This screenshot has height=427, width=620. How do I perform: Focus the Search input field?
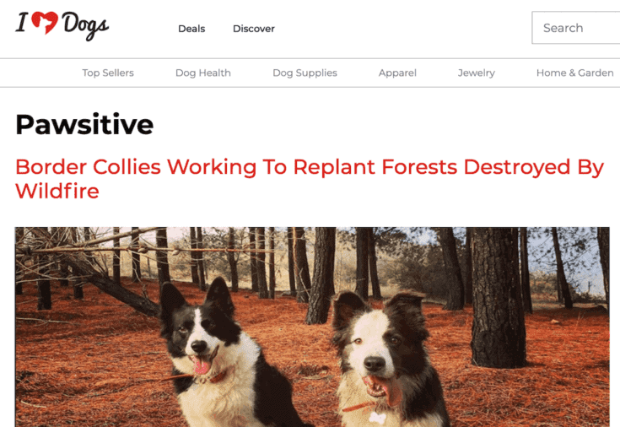575,28
